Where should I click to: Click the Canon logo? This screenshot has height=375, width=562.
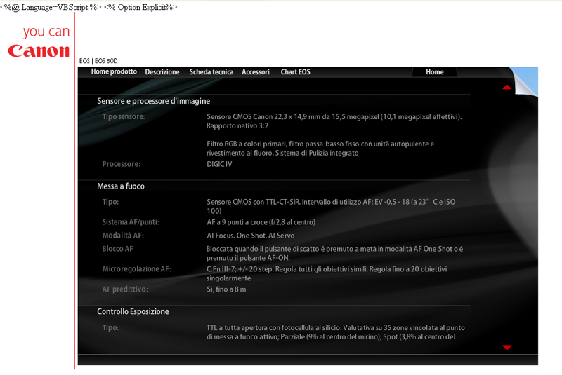(39, 51)
